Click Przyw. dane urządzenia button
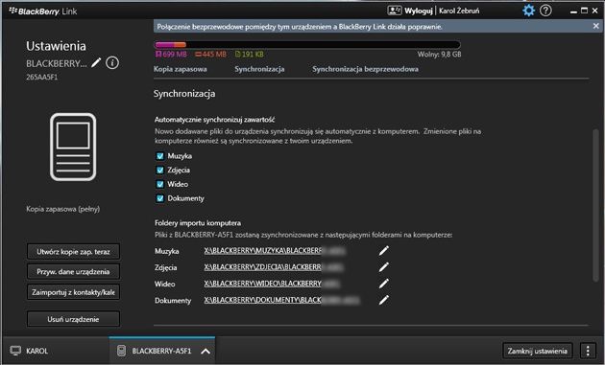Image resolution: width=605 pixels, height=365 pixels. point(73,272)
